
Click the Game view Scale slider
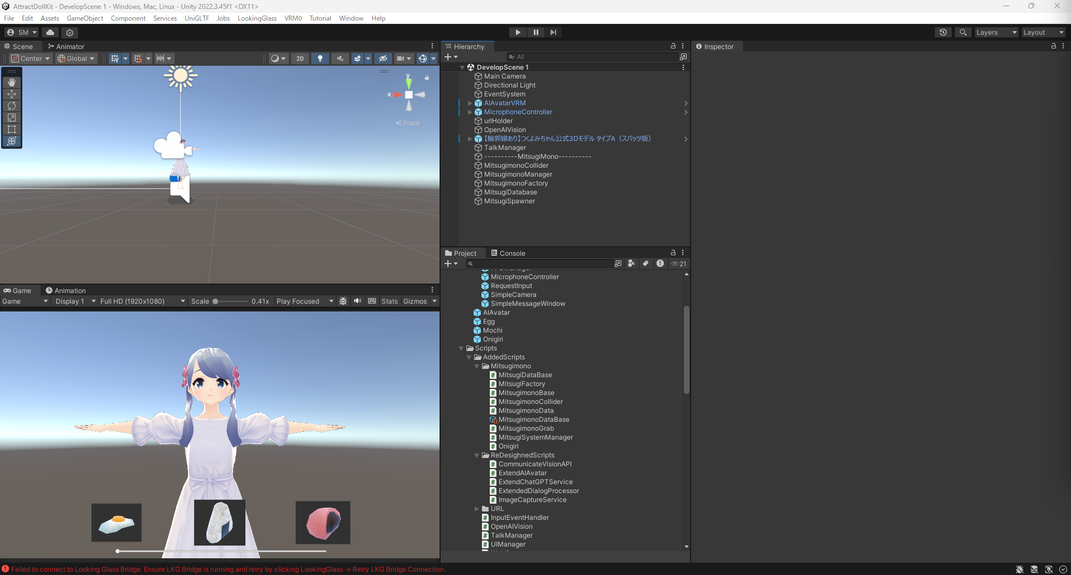[231, 301]
